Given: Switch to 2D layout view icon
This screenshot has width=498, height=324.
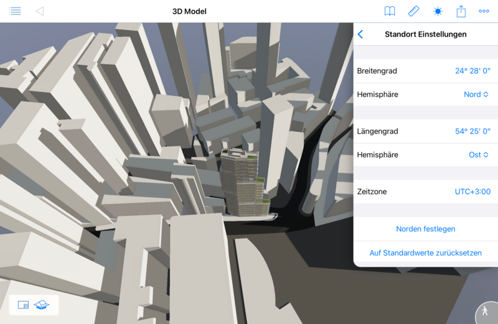Looking at the screenshot, I should 23,305.
